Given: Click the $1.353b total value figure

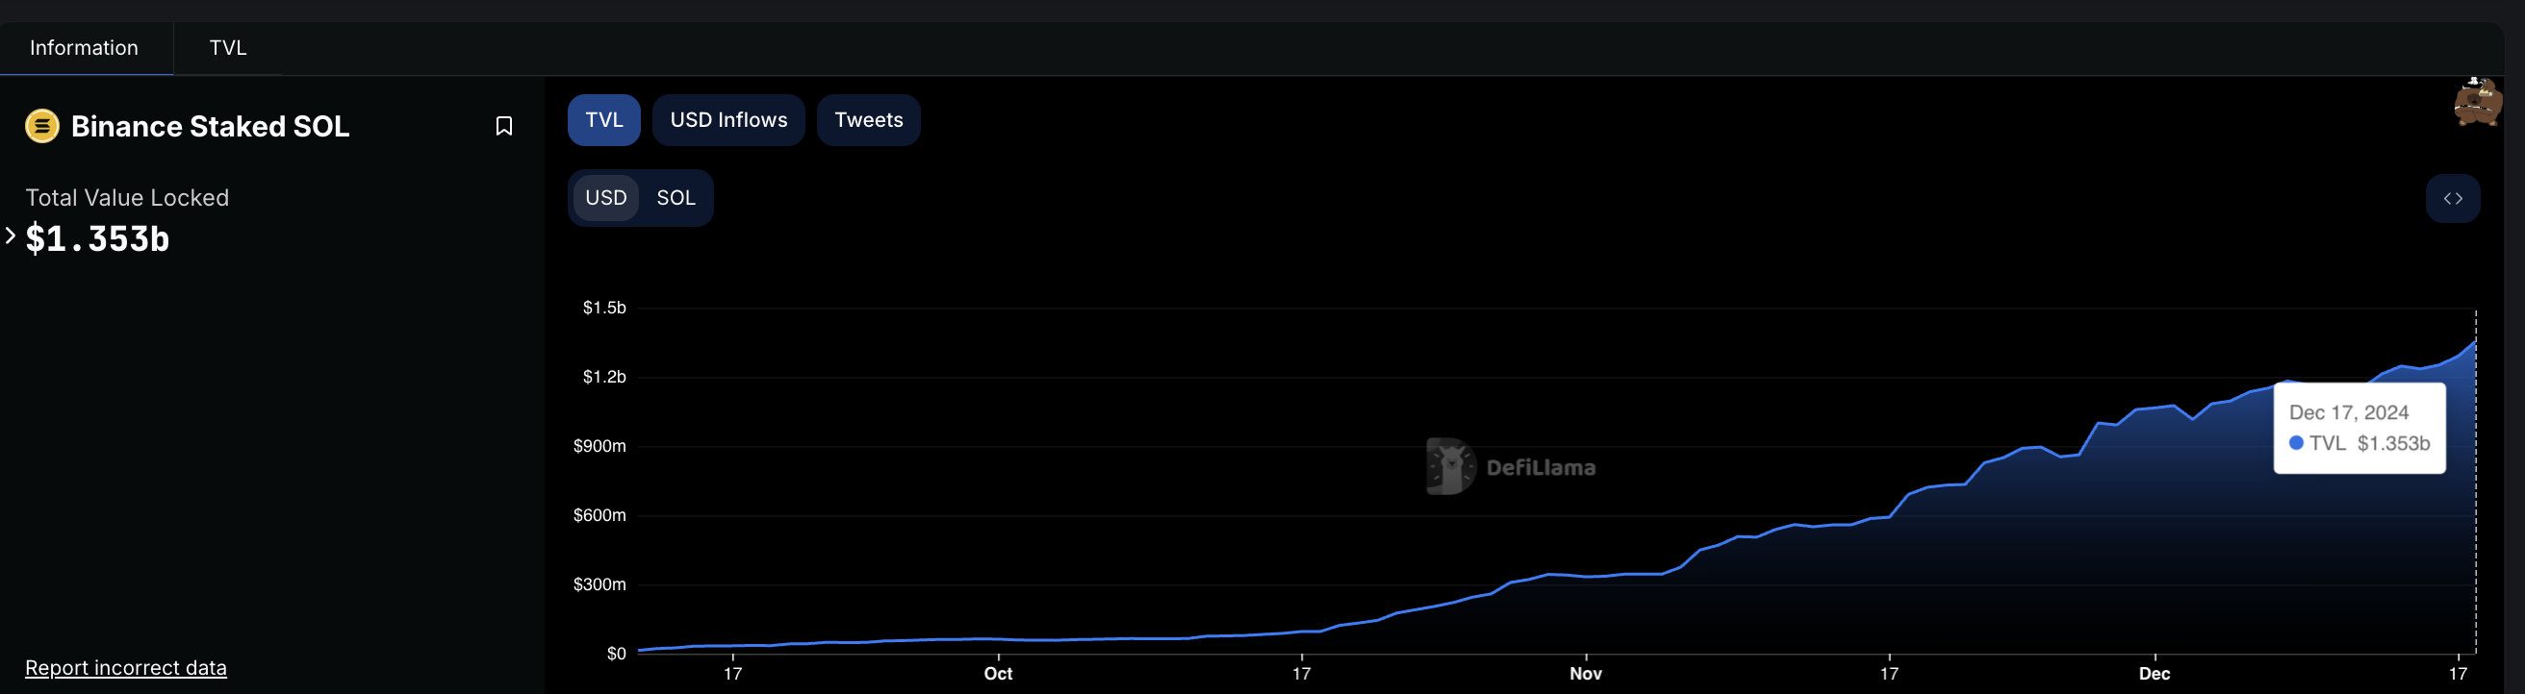Looking at the screenshot, I should coord(98,238).
